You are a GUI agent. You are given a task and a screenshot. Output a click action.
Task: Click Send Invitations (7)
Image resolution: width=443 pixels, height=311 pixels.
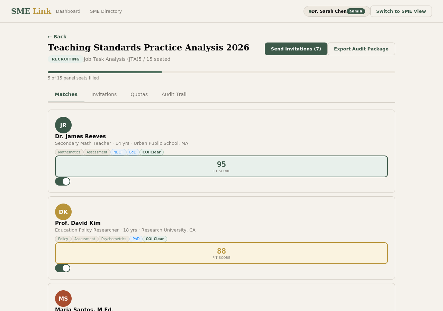(x=296, y=49)
